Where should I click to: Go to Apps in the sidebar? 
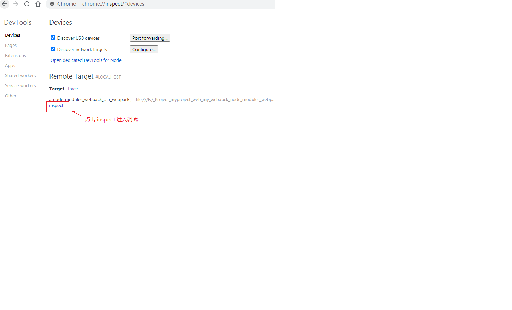pyautogui.click(x=10, y=66)
